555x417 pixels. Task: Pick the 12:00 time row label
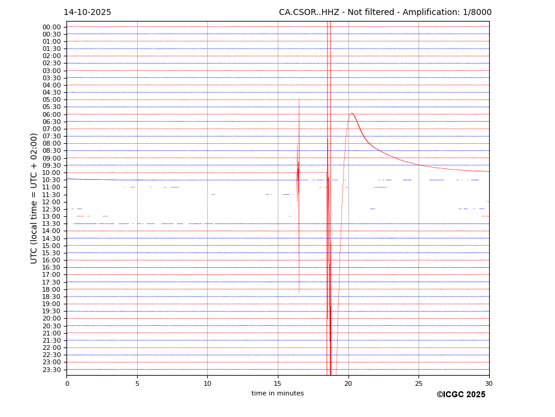point(51,202)
